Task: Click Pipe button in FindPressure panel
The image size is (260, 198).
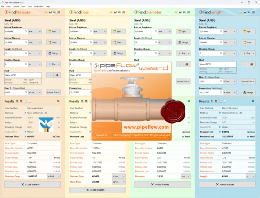Action: tap(53, 31)
